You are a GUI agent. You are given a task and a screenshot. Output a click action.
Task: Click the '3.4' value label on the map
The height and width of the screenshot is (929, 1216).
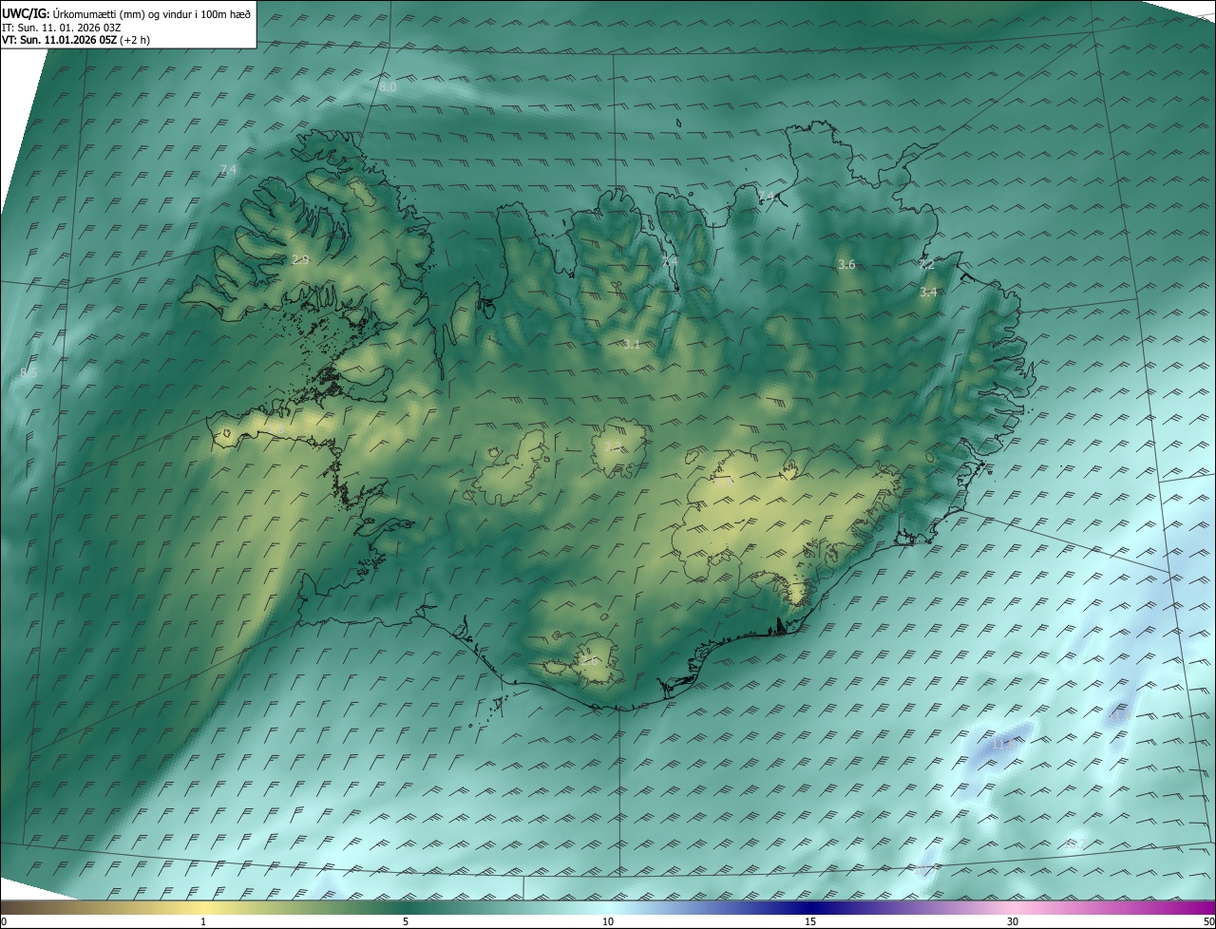[x=928, y=293]
